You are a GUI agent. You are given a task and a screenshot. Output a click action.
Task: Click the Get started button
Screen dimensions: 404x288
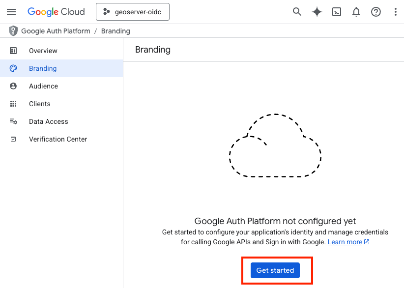[x=275, y=270]
